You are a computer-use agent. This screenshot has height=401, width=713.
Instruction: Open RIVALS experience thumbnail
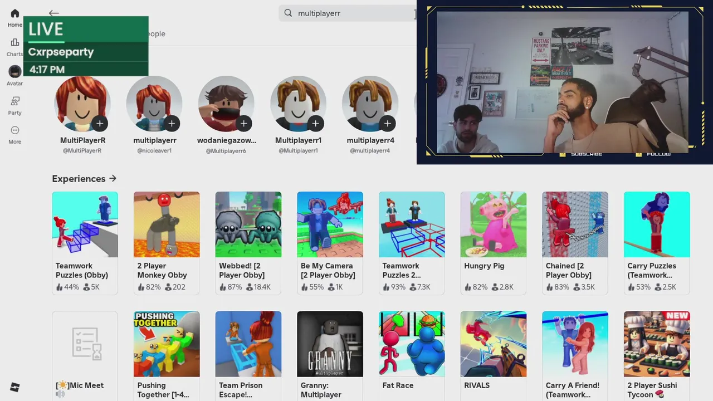494,344
